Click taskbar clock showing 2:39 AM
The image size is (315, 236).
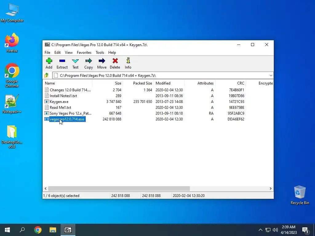(x=289, y=230)
